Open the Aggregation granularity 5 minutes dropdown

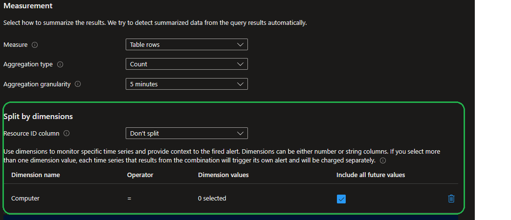point(186,84)
